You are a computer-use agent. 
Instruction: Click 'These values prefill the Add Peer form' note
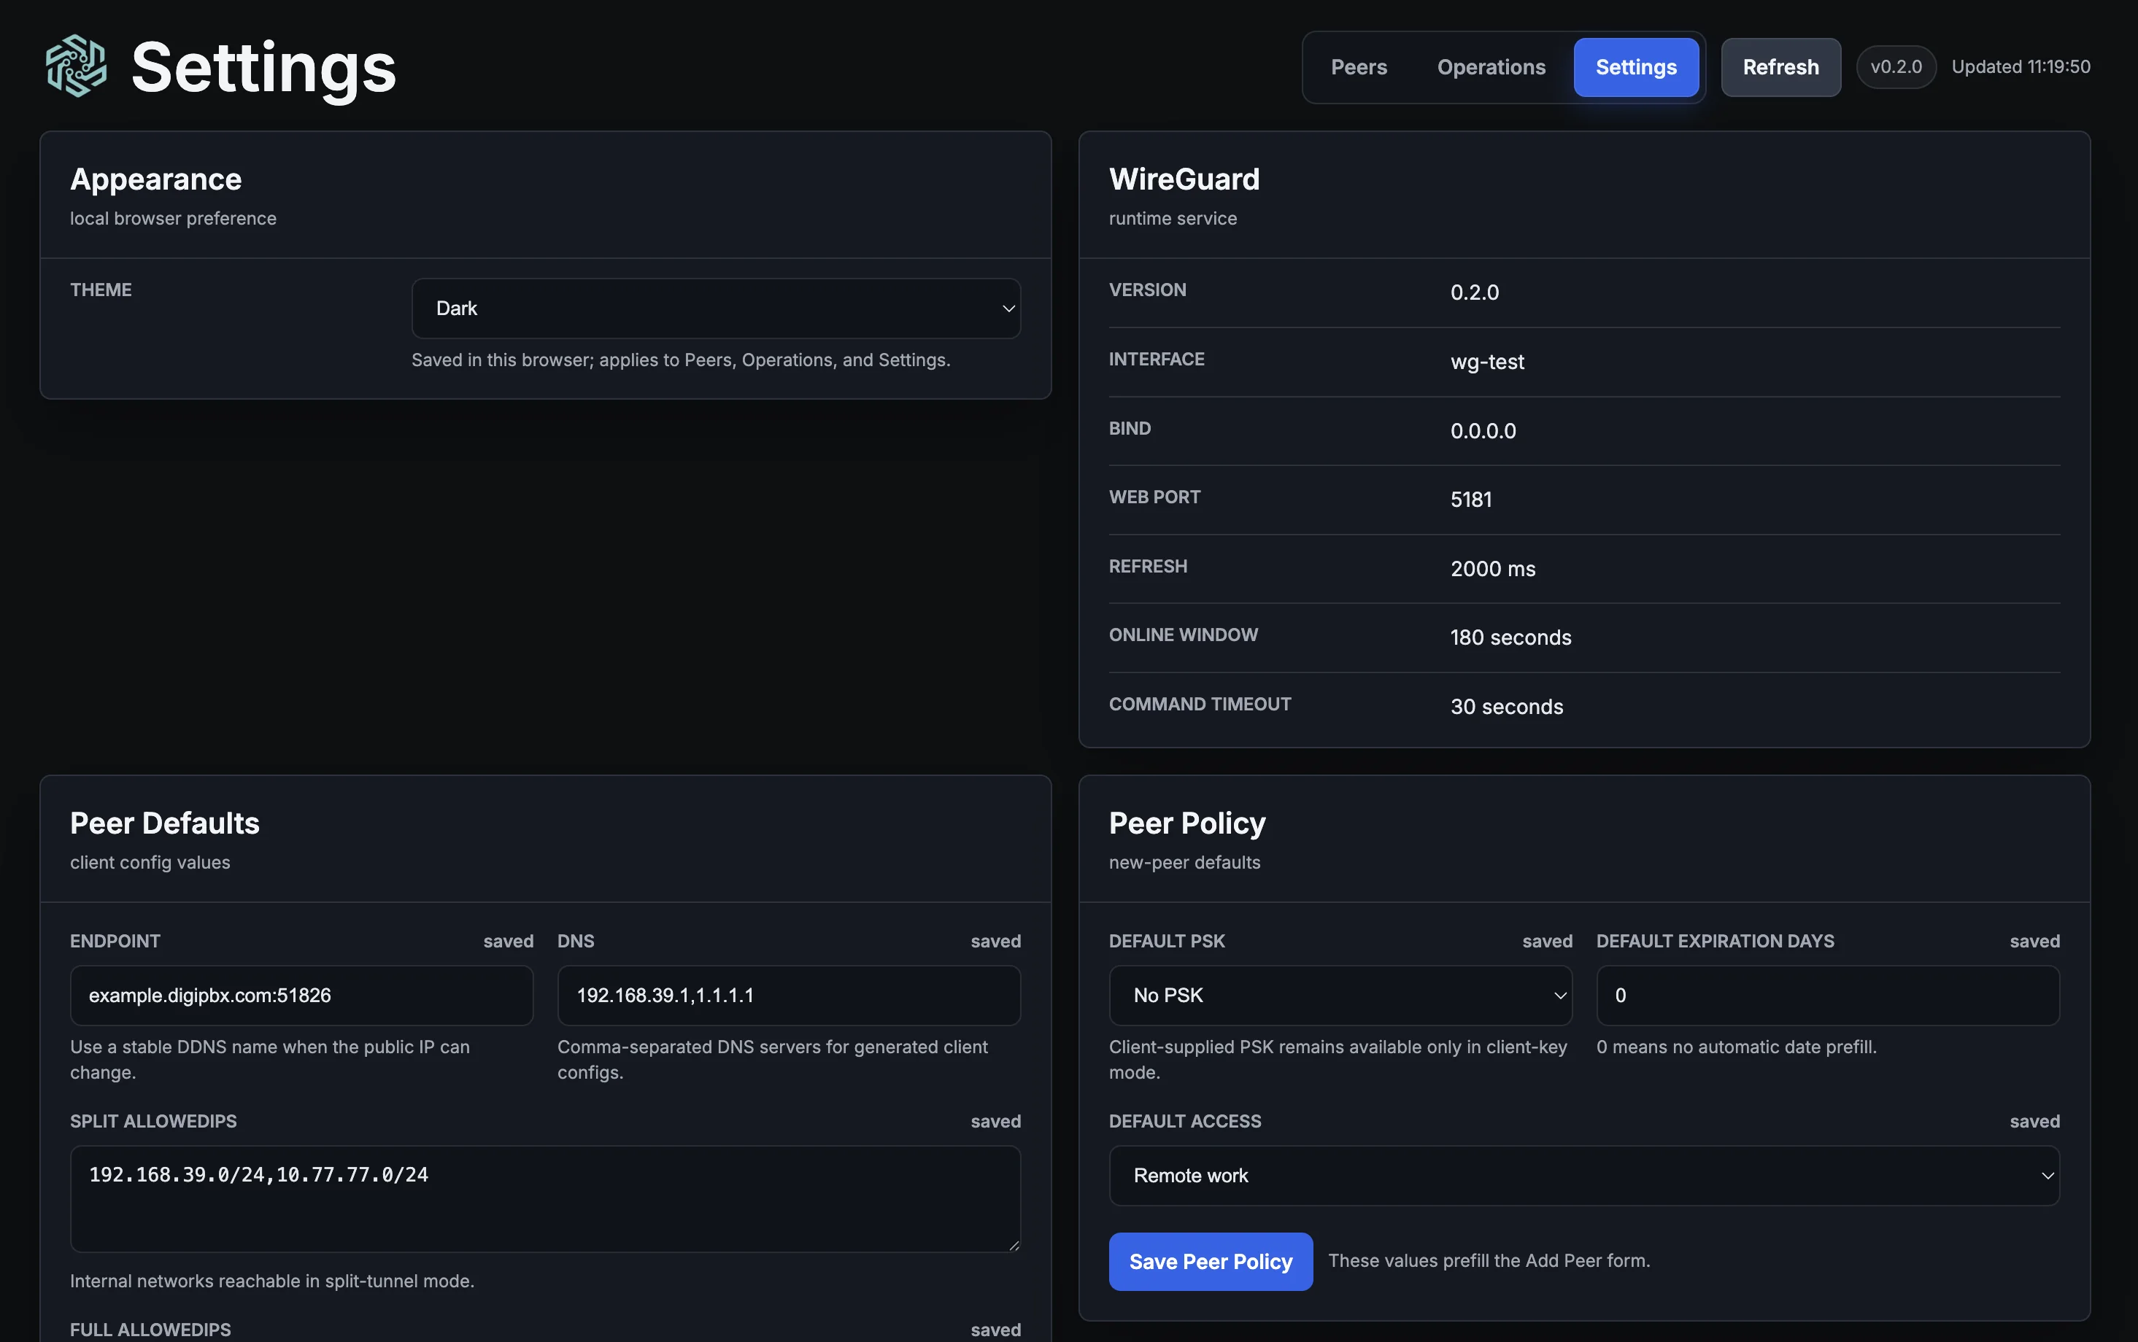[1489, 1260]
